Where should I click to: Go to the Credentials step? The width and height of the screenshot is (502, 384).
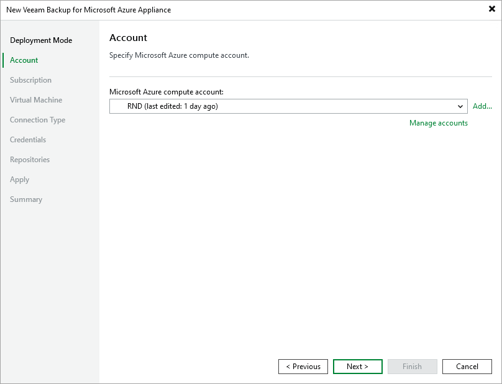tap(28, 140)
